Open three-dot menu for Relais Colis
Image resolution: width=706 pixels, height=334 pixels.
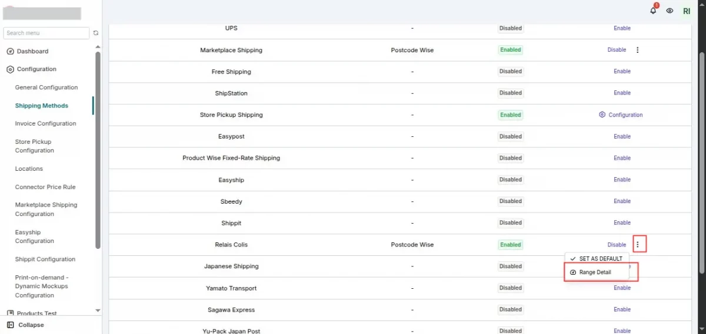pyautogui.click(x=638, y=244)
